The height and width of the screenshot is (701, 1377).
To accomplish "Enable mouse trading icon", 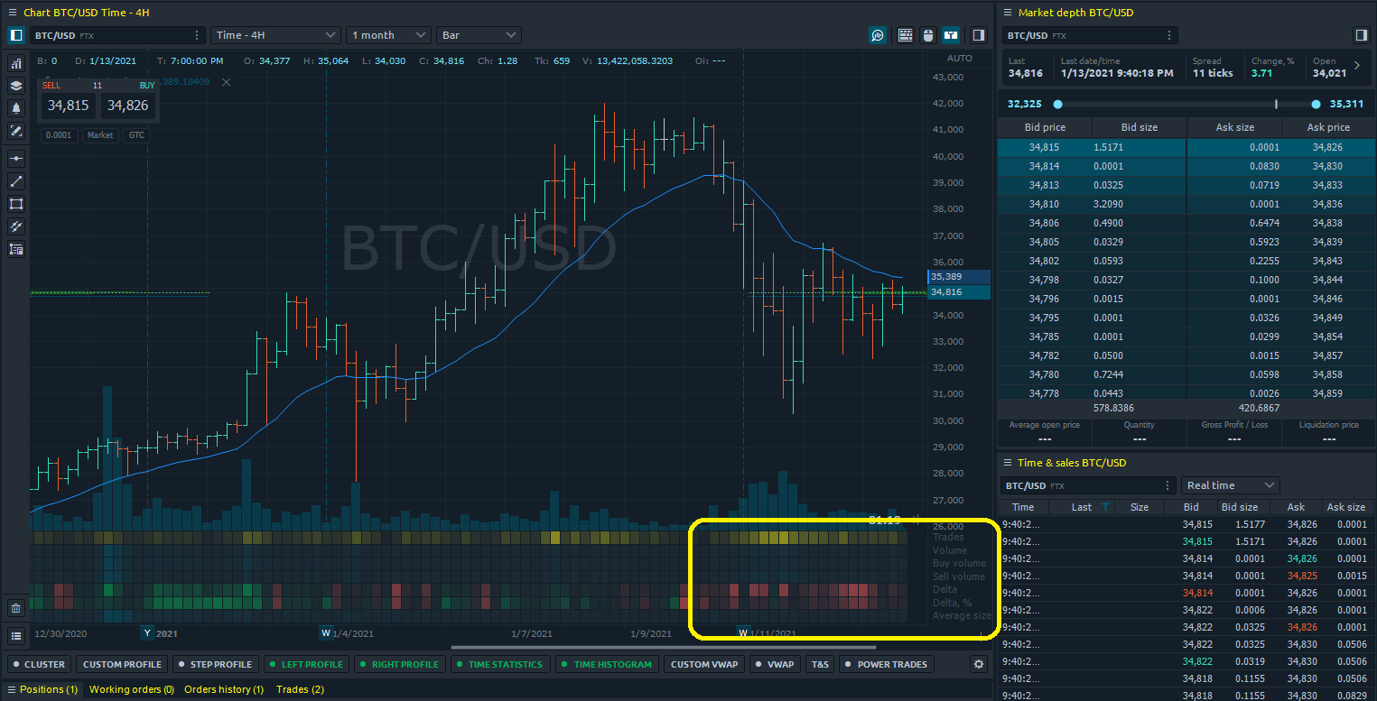I will tap(928, 35).
